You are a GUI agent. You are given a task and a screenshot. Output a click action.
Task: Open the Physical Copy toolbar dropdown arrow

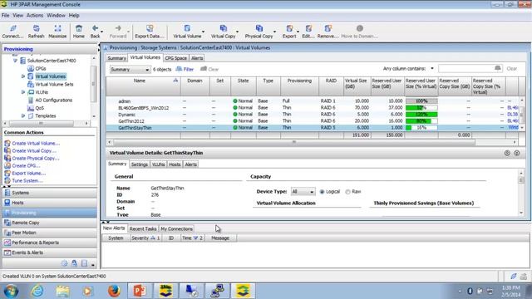(274, 32)
